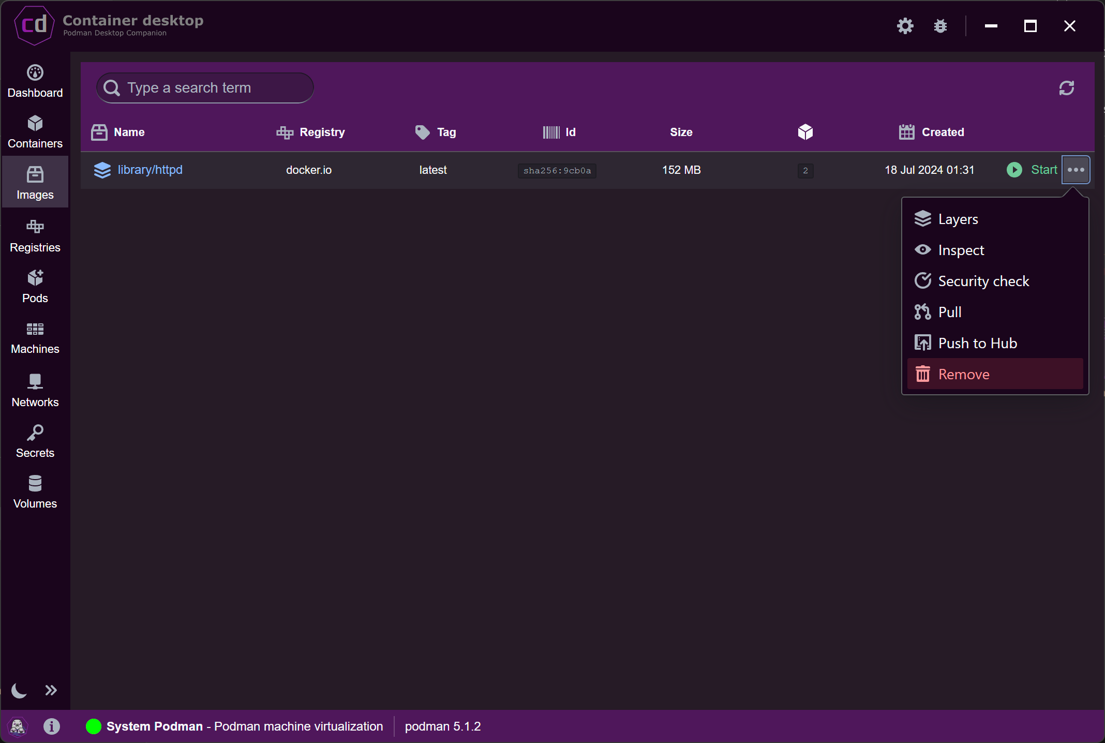Select Inspect from the context menu

coord(961,249)
